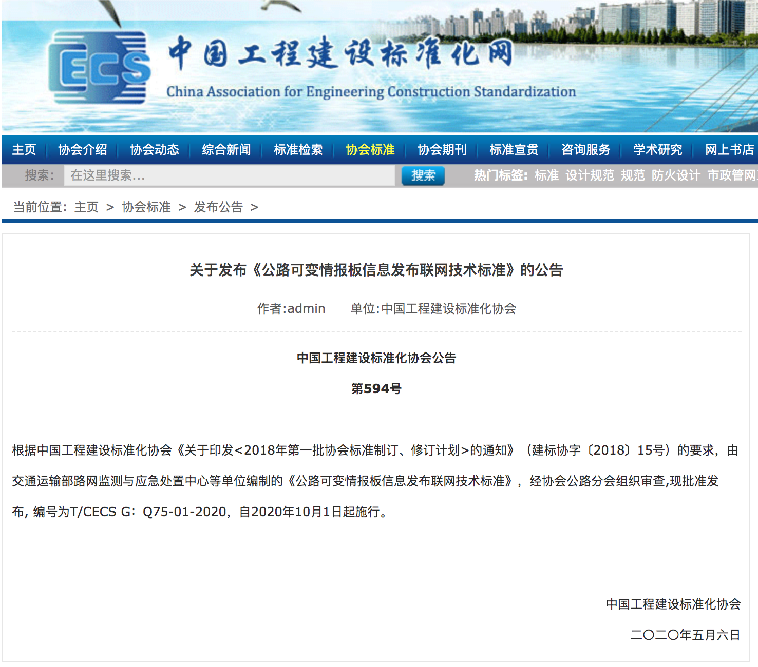Click the blue 搜索 button
This screenshot has height=667, width=758.
[x=423, y=175]
